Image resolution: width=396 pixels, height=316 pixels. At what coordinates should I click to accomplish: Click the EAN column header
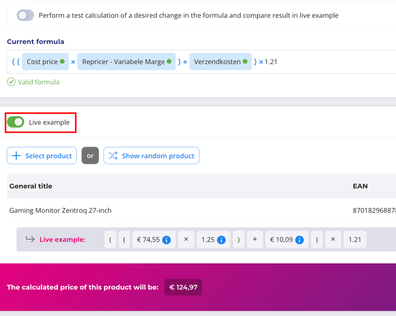click(360, 186)
